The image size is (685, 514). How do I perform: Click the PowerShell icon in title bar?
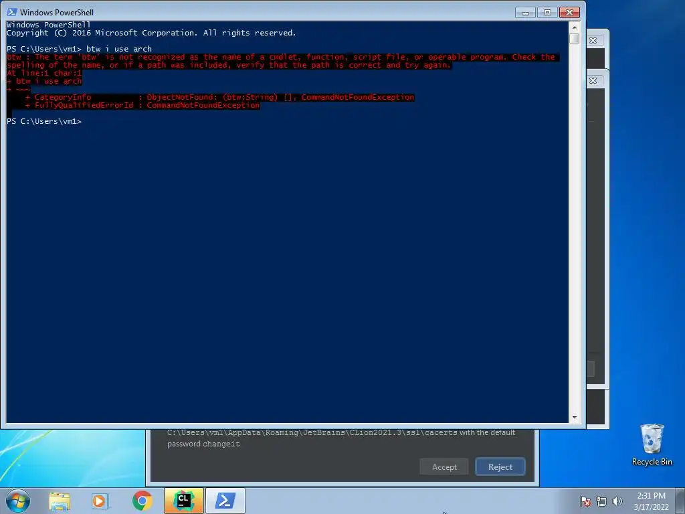coord(12,12)
